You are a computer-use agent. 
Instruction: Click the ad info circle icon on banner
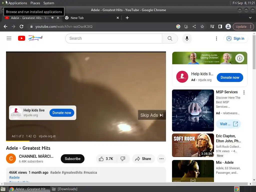pos(239,58)
